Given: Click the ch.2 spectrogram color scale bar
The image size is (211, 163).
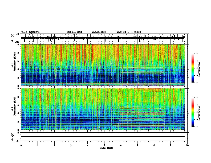Looking at the screenshot, I should 193,112.
